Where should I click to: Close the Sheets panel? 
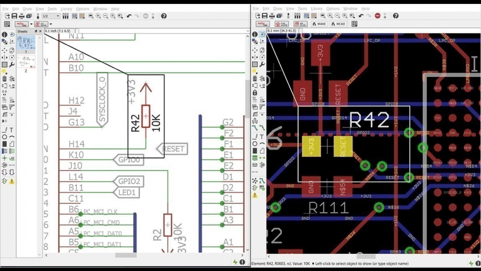click(x=40, y=32)
